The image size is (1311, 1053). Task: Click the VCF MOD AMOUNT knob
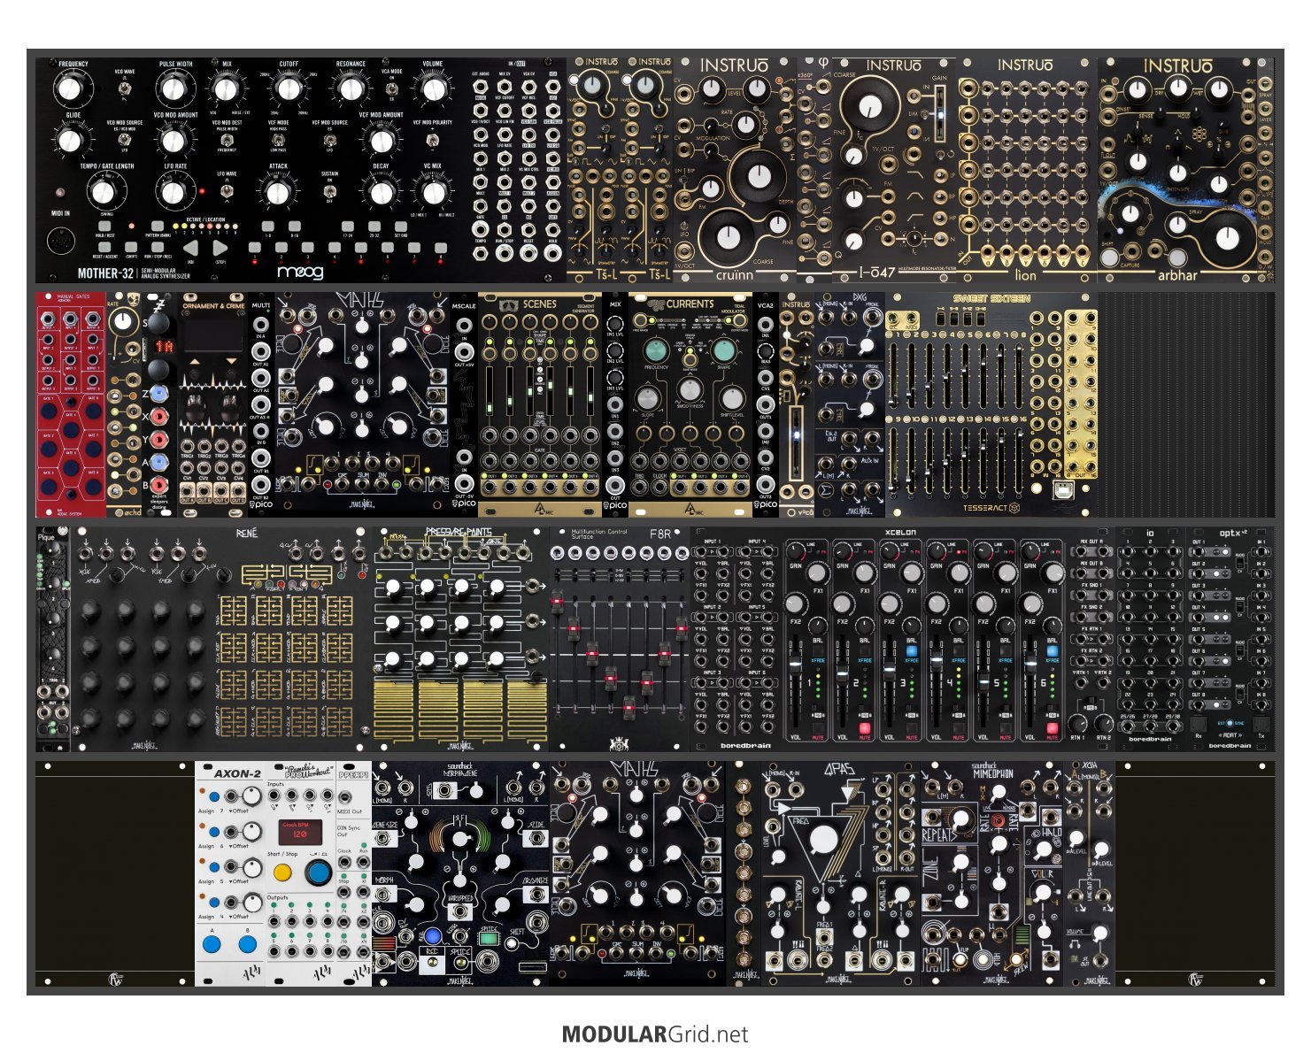pyautogui.click(x=381, y=140)
